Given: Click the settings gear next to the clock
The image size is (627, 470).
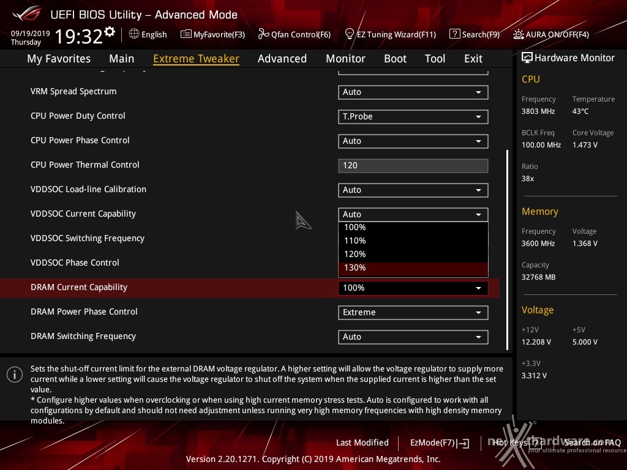Looking at the screenshot, I should pos(110,32).
